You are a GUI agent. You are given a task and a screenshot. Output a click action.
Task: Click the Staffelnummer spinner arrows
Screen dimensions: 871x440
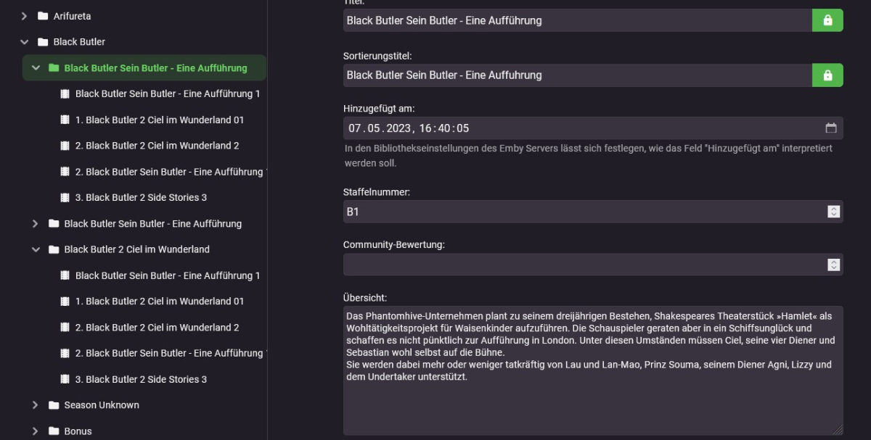[x=834, y=212]
